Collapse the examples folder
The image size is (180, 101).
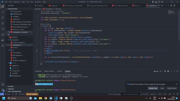pyautogui.click(x=15, y=40)
